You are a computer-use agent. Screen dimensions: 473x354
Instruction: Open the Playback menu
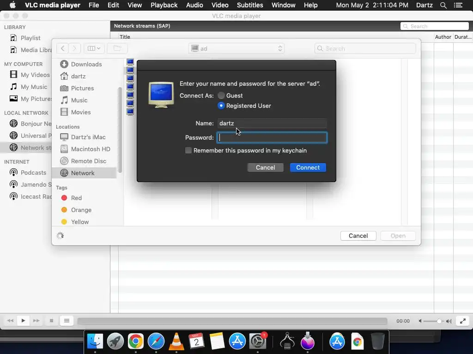point(164,5)
